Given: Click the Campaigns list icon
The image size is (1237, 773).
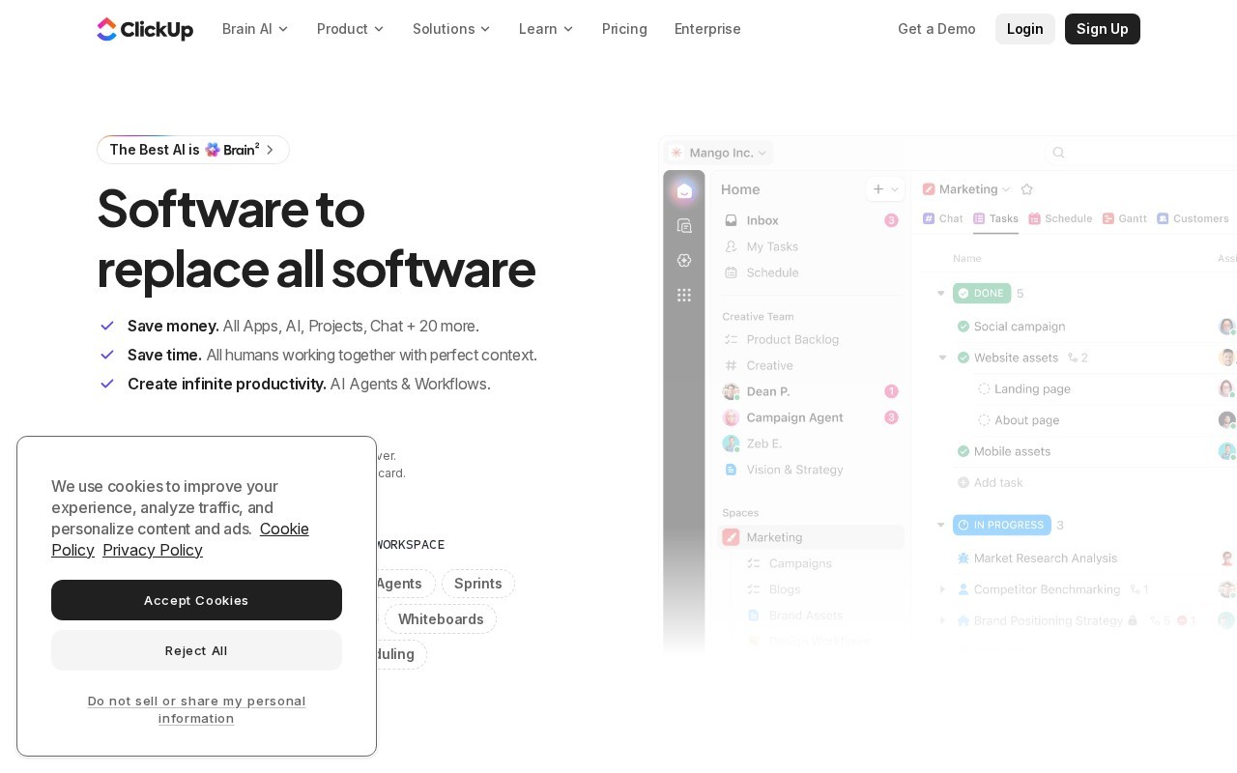Looking at the screenshot, I should [x=754, y=563].
